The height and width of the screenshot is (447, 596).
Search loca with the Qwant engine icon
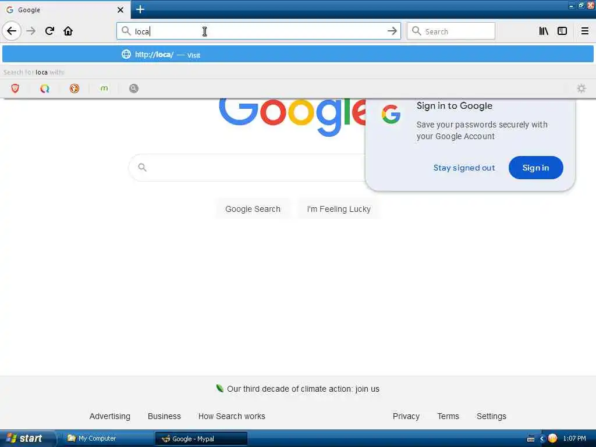(44, 88)
